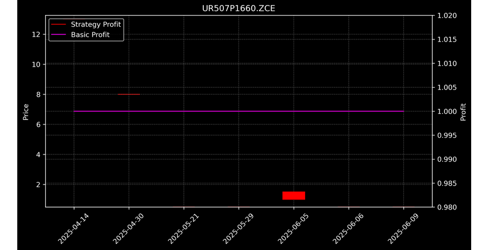This screenshot has height=250, width=489.
Task: Click the short red line segment near 2025-04-30
Action: [x=129, y=94]
